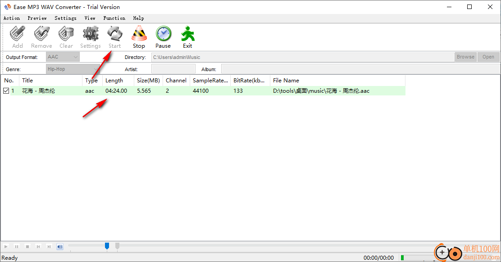
Task: Click the blue playback position slider handle
Action: tap(107, 246)
